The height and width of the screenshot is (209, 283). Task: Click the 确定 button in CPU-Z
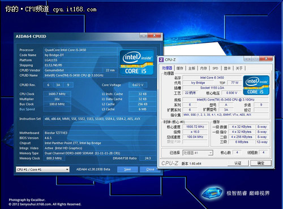[x=261, y=163]
